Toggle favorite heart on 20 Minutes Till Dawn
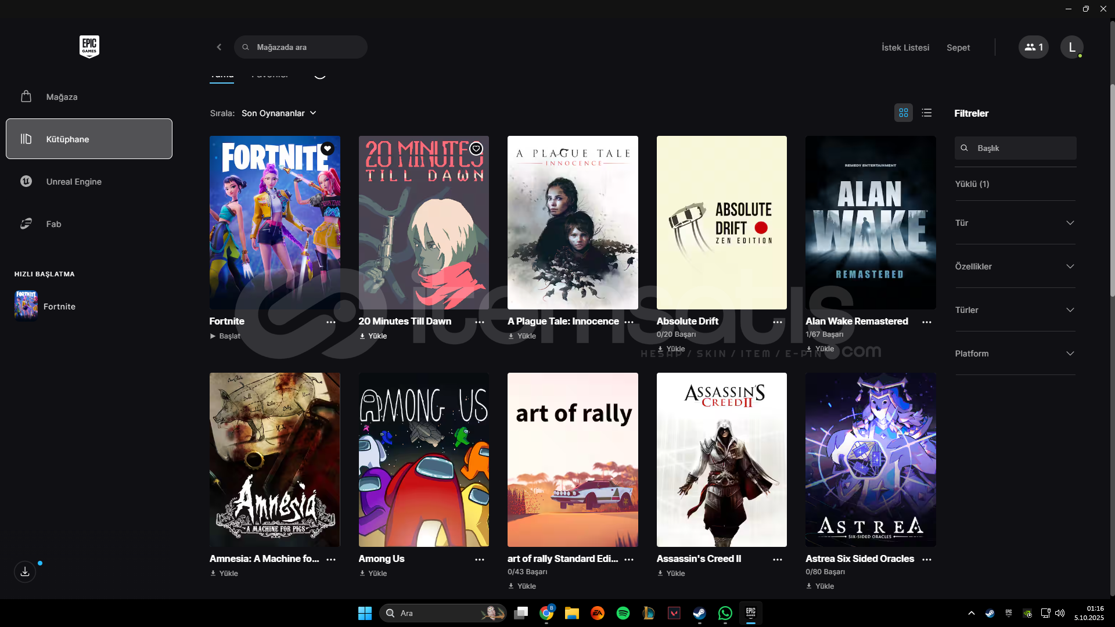This screenshot has height=627, width=1115. pos(476,149)
